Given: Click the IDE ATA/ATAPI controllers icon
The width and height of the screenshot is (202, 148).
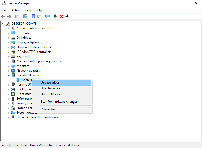Looking at the screenshot, I should click(x=13, y=52).
